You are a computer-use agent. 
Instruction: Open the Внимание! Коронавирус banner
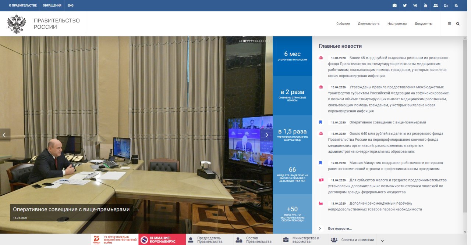[x=162, y=240]
